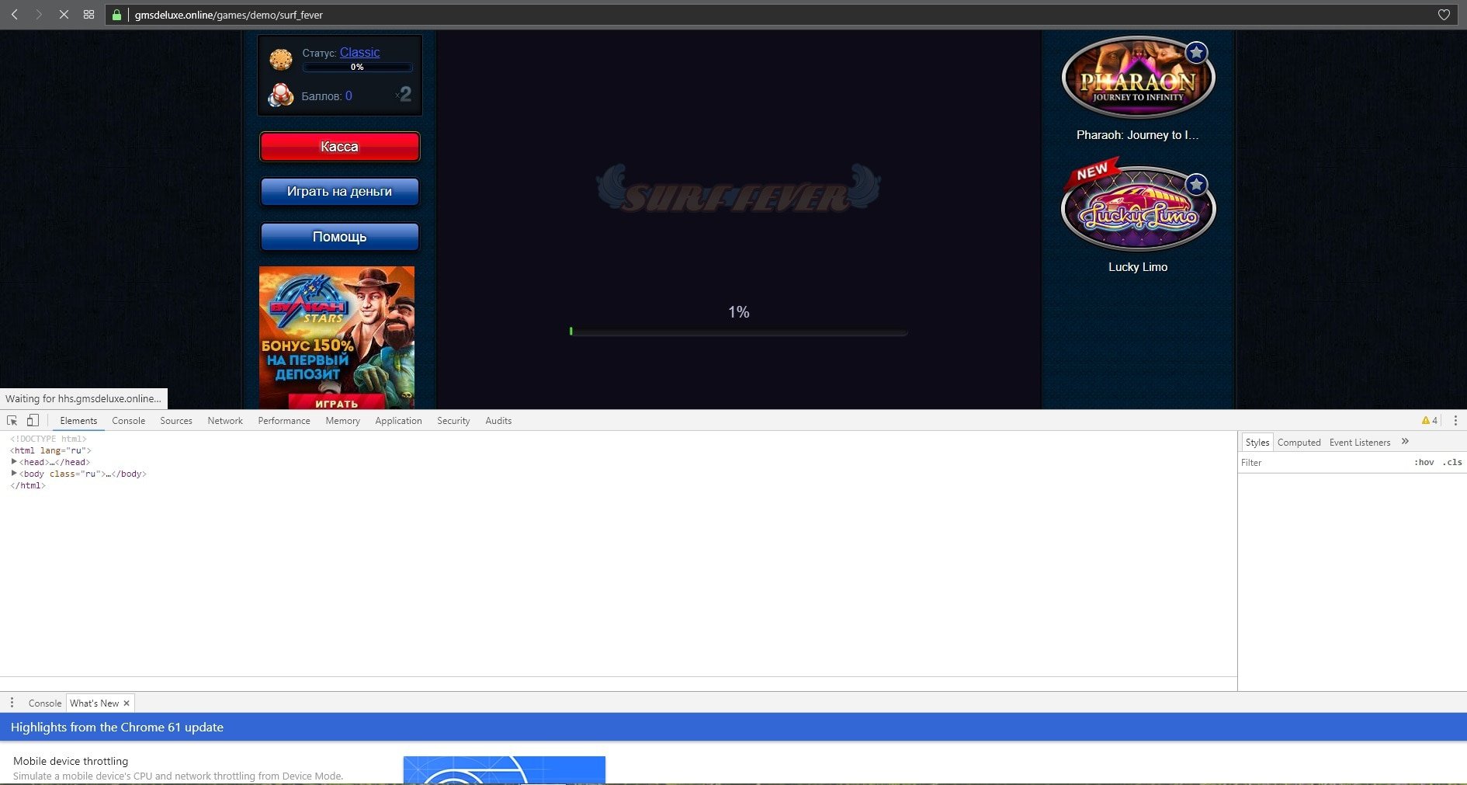
Task: Select the Event Listeners pane tab
Action: 1360,442
